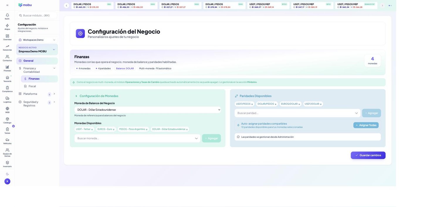This screenshot has height=207, width=440.
Task: Open Buscar paridad combo box
Action: (x=297, y=113)
